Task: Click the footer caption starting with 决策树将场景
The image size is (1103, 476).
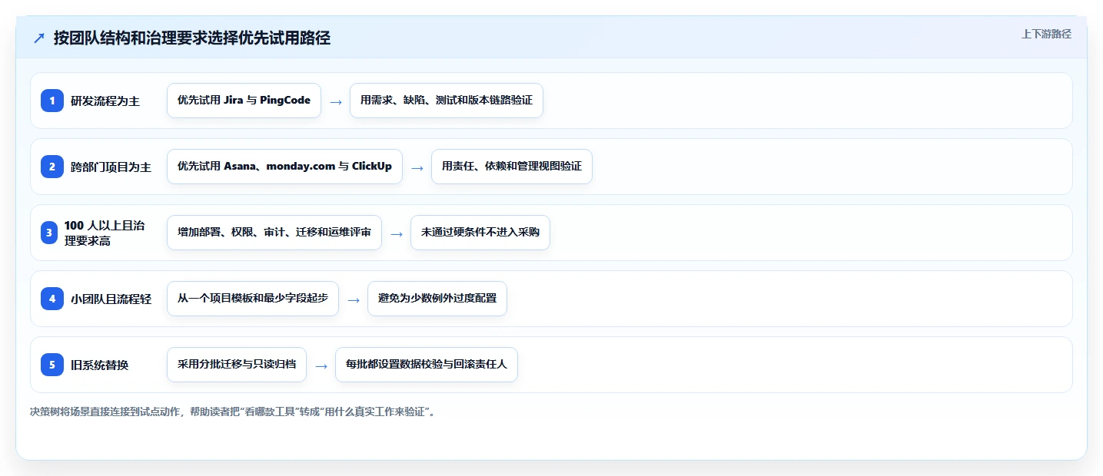Action: (x=234, y=412)
